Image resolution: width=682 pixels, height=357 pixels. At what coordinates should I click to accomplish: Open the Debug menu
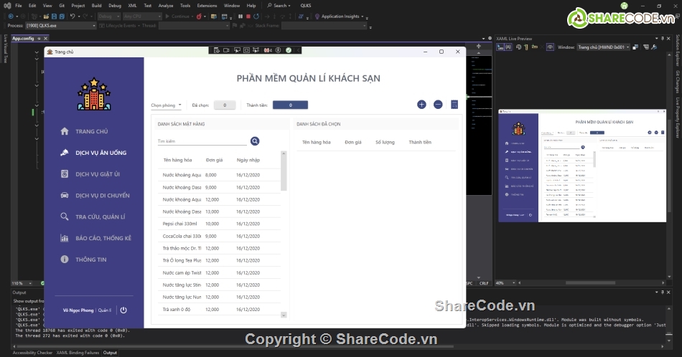pos(114,5)
